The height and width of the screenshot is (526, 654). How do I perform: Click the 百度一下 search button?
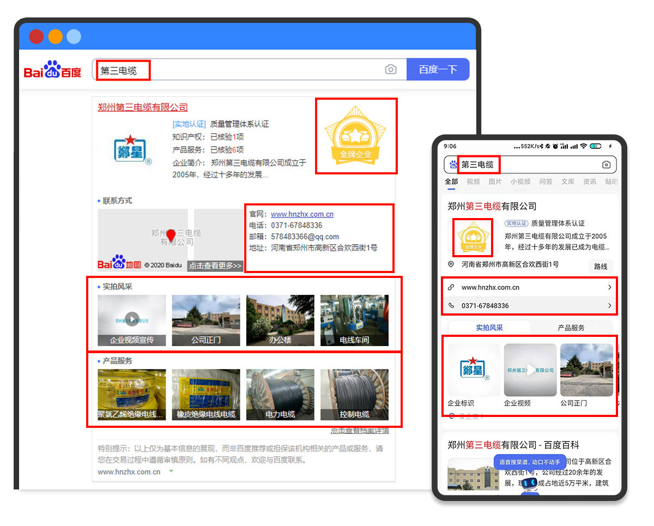pos(438,69)
